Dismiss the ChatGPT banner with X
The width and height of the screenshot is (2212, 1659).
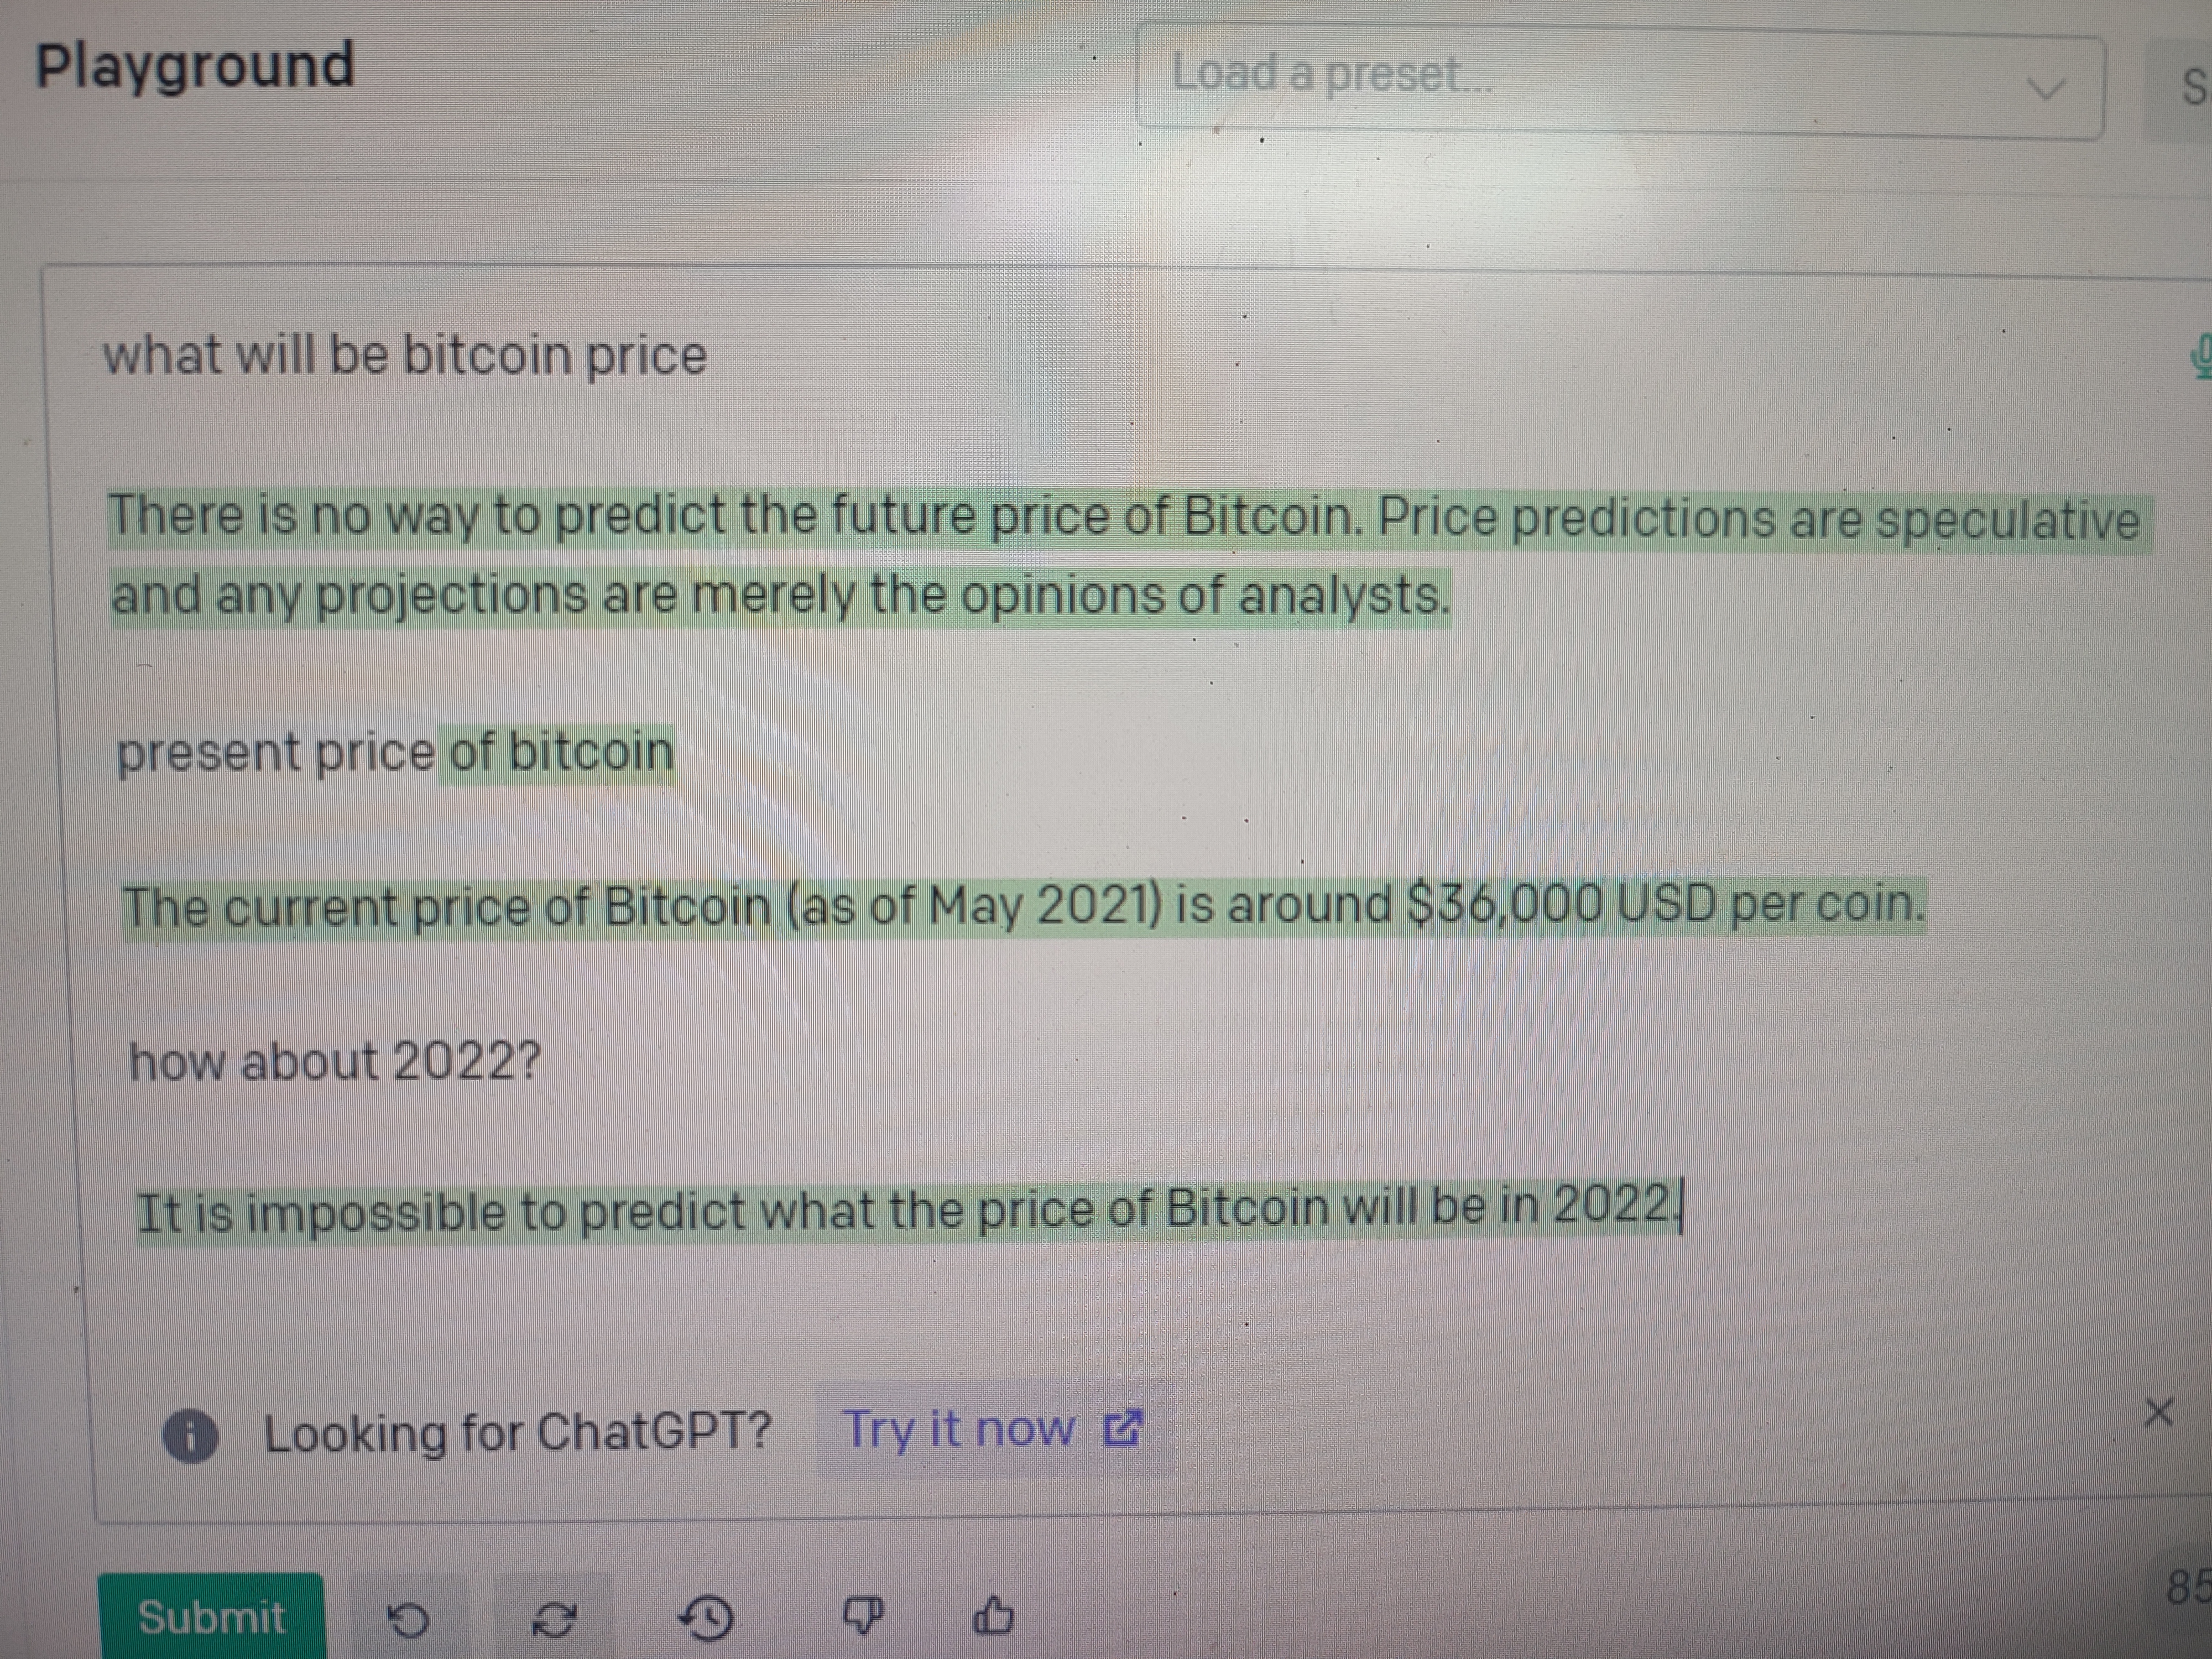pos(2158,1413)
